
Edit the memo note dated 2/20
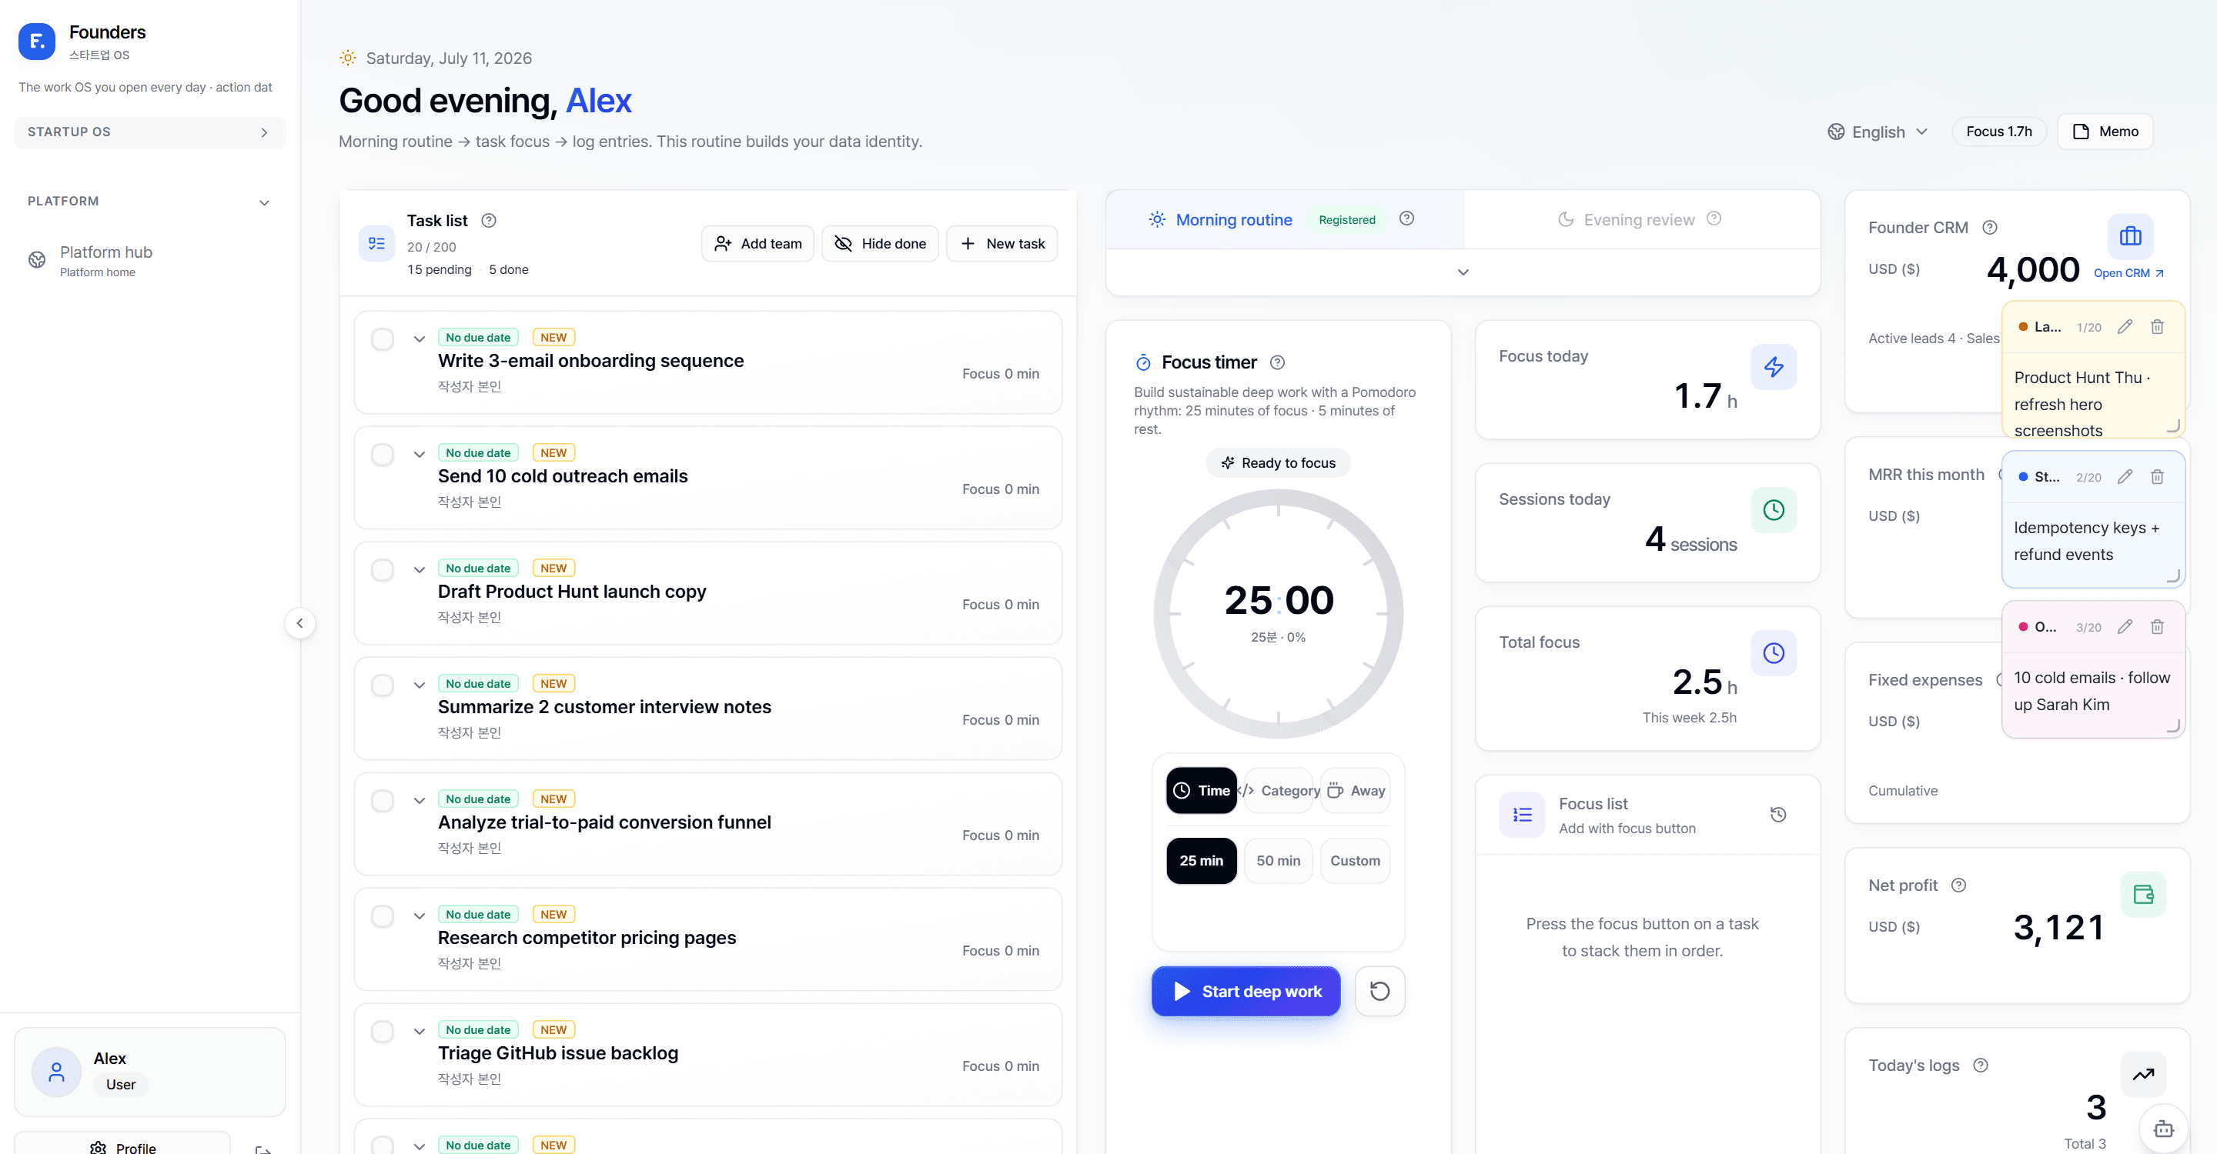(2125, 476)
